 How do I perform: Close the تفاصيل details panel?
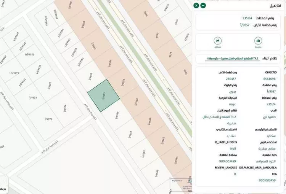[x=196, y=5]
